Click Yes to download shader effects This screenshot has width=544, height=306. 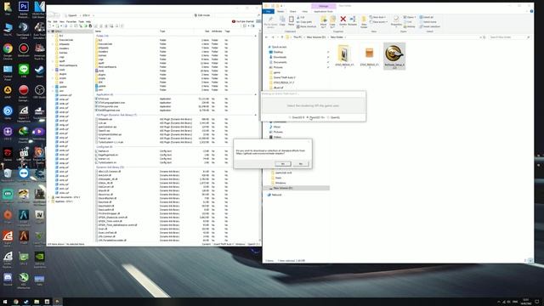point(283,164)
